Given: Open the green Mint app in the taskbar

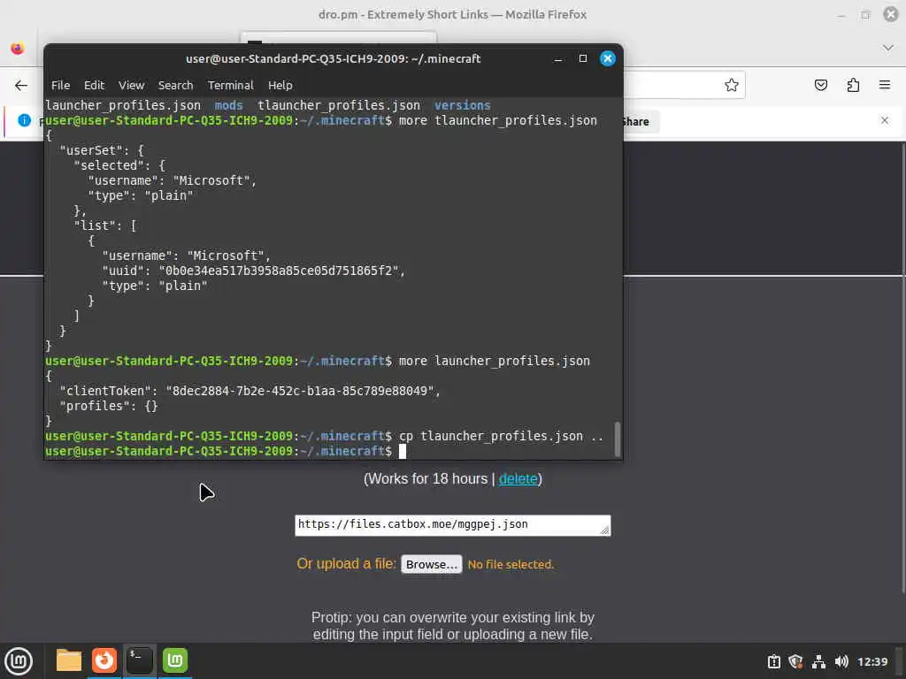Looking at the screenshot, I should pyautogui.click(x=175, y=660).
